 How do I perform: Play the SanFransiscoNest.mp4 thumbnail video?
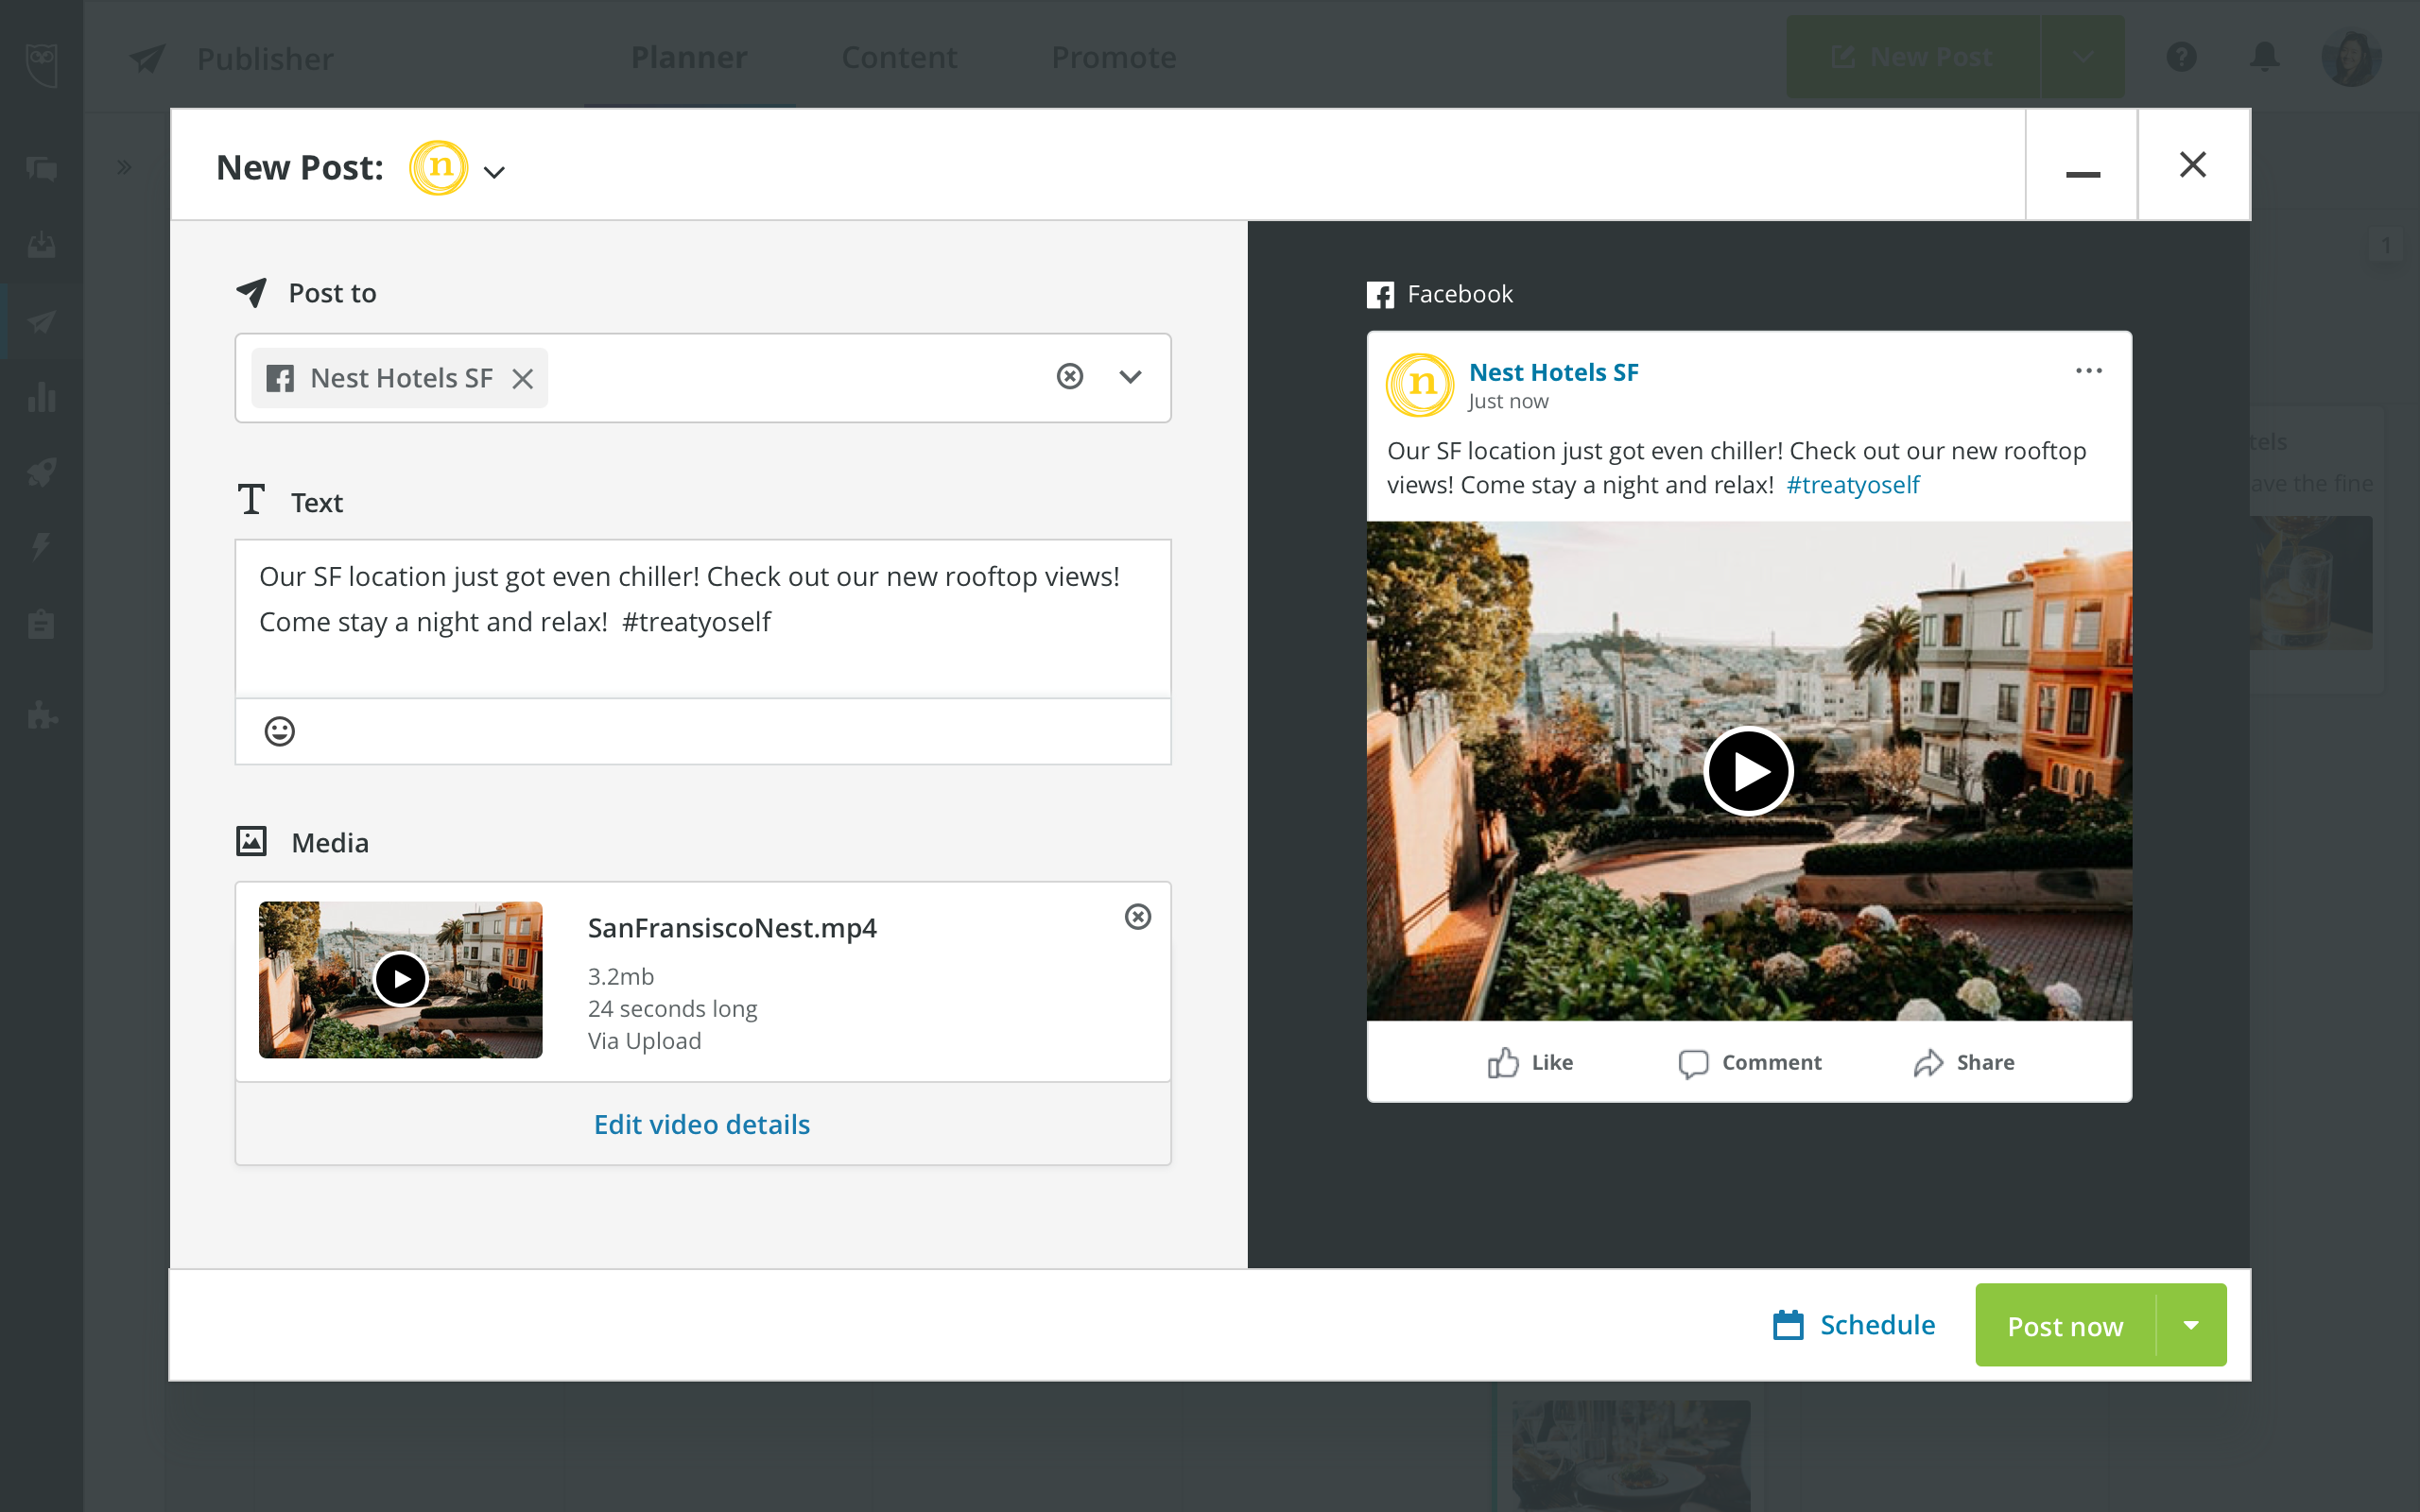coord(400,979)
